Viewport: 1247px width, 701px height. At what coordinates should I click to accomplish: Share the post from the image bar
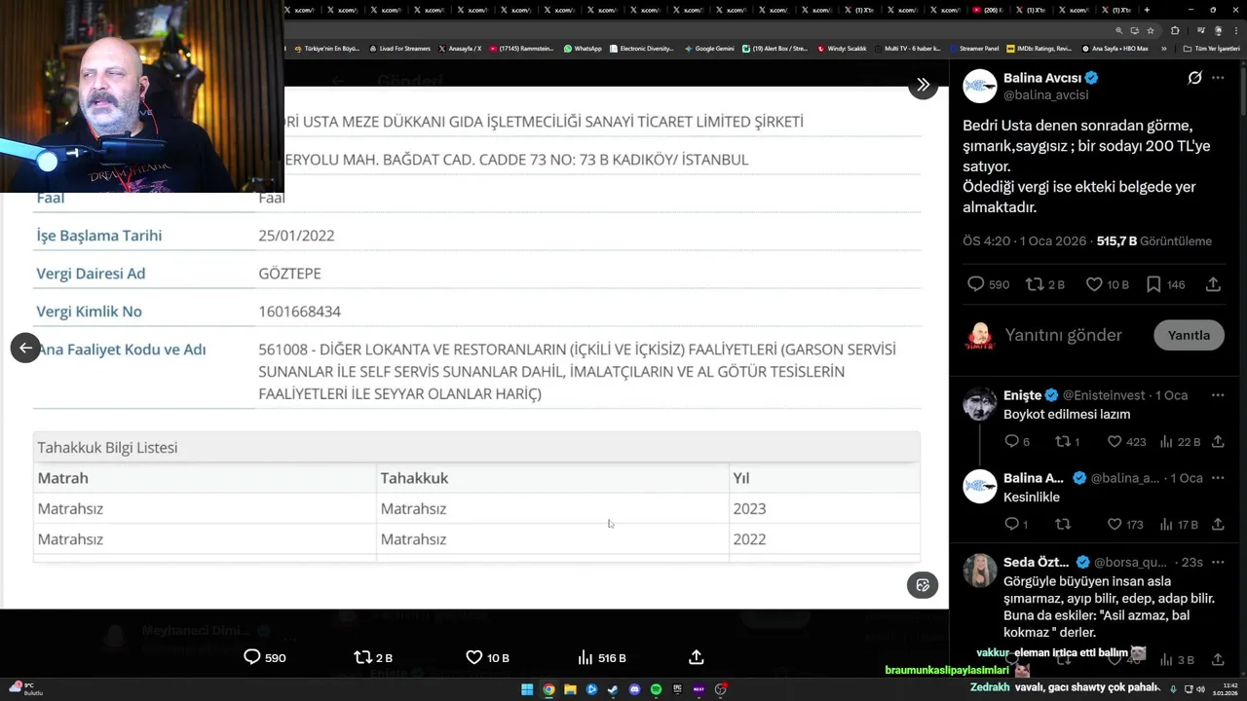696,657
